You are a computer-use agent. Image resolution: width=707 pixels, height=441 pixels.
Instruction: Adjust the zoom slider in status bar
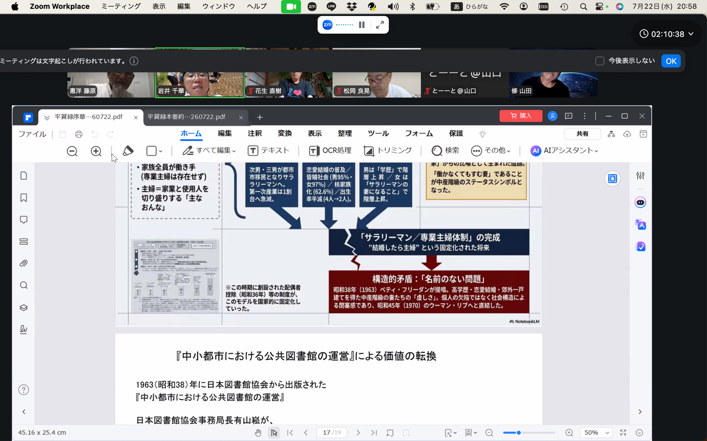point(529,433)
